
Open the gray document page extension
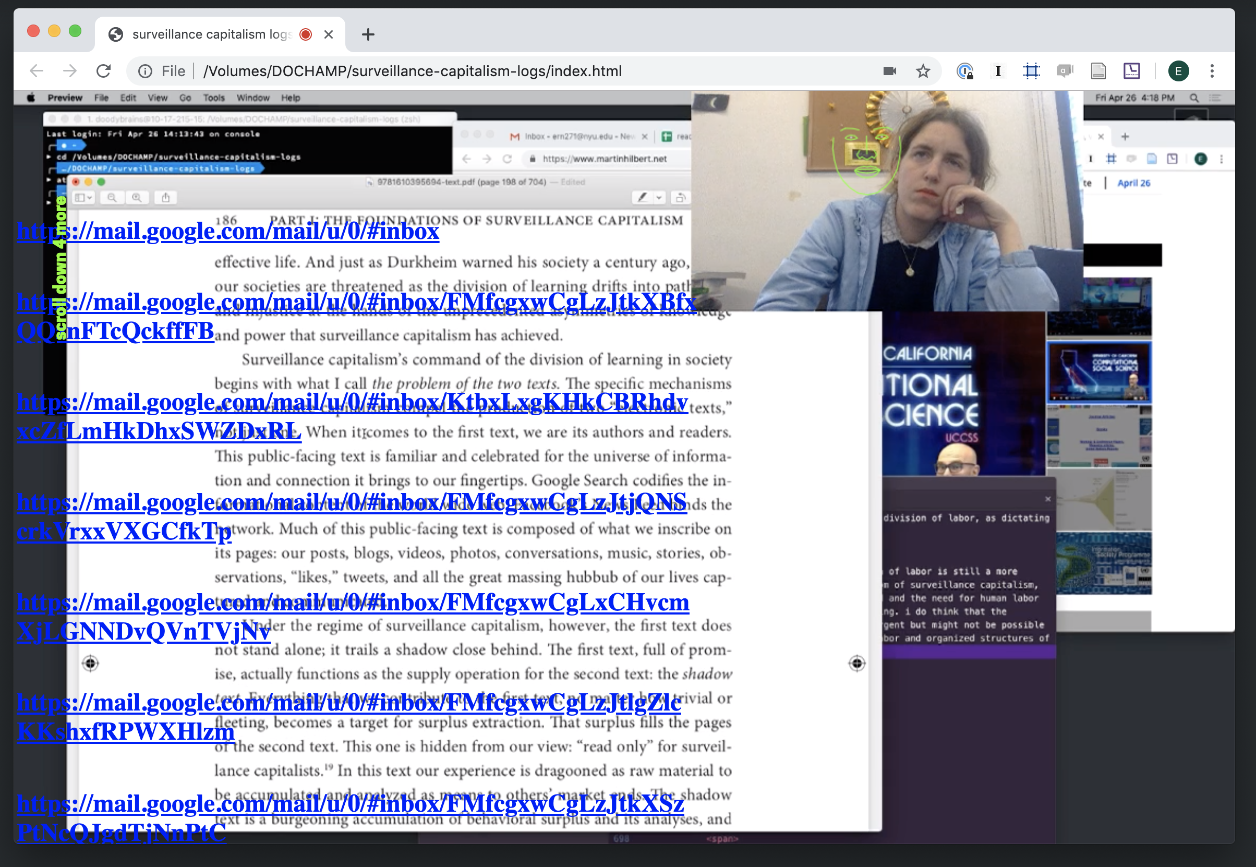[1098, 71]
